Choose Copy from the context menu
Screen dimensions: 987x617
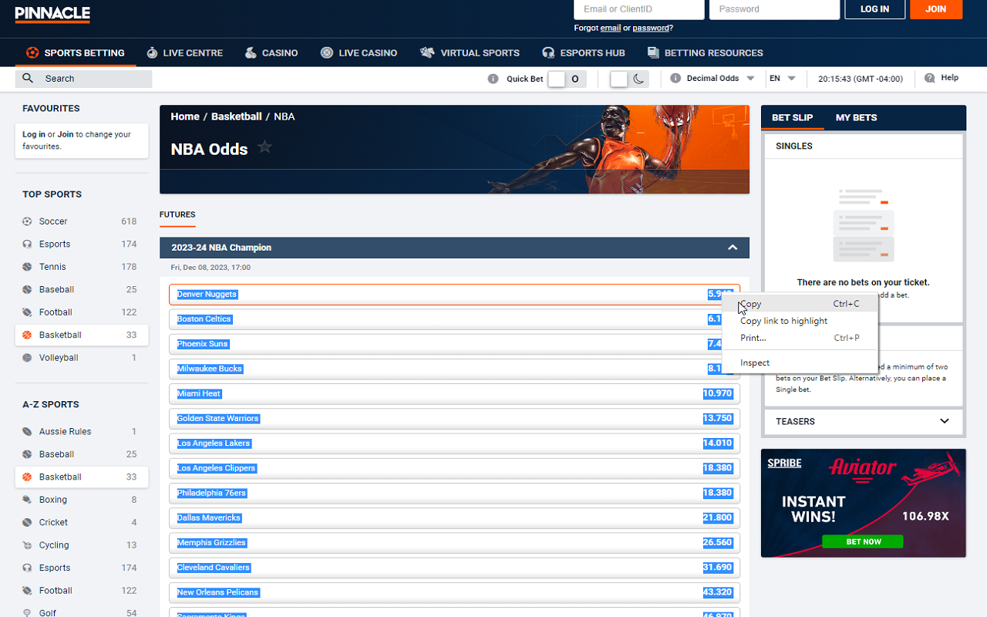(800, 304)
